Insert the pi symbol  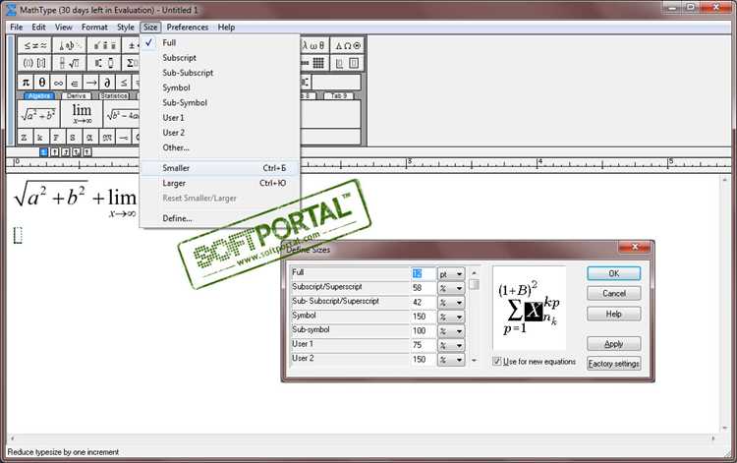pyautogui.click(x=26, y=83)
